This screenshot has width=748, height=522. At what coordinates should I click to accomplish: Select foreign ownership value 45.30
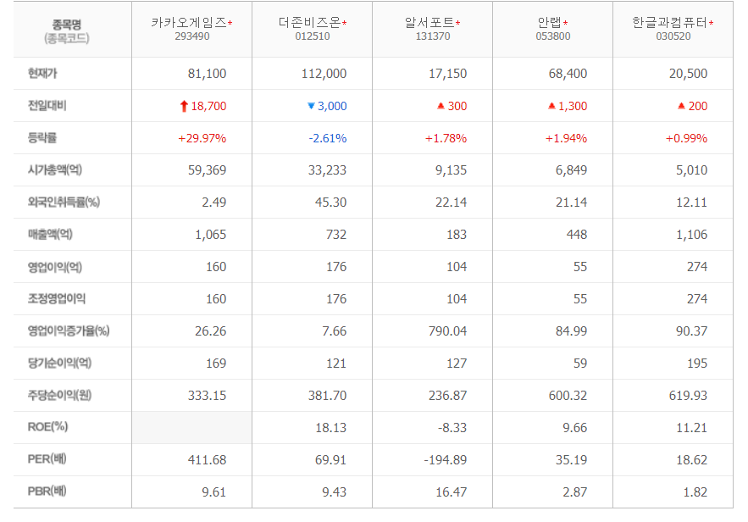tap(330, 203)
